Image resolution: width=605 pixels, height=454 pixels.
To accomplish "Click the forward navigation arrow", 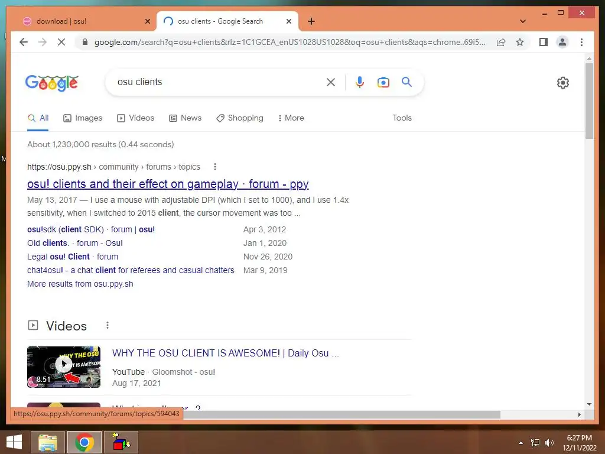I will [x=43, y=42].
